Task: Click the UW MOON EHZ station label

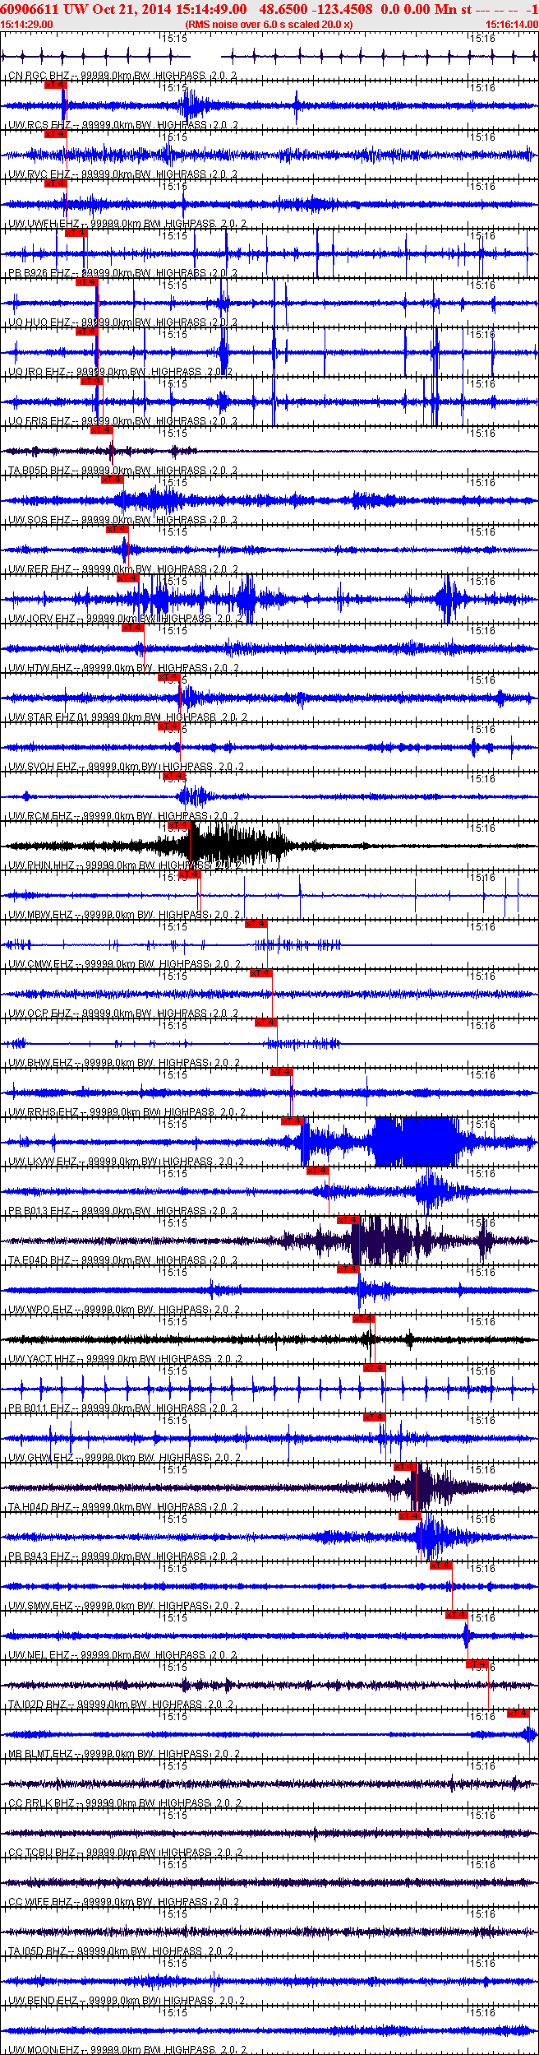Action: tap(44, 2049)
